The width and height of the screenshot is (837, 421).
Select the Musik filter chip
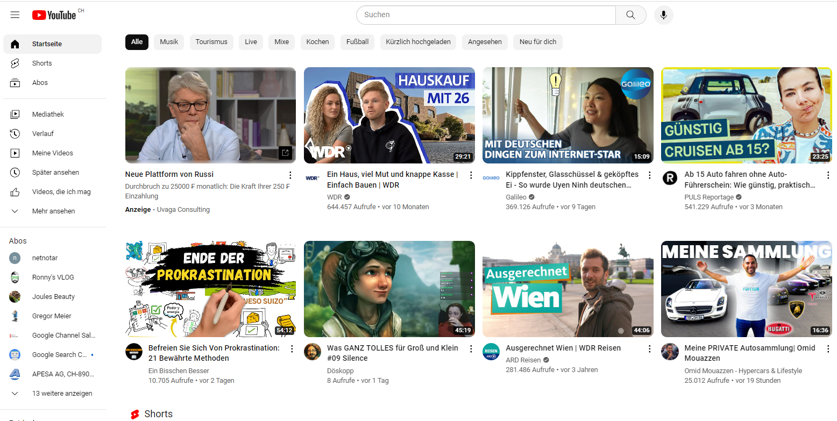169,42
